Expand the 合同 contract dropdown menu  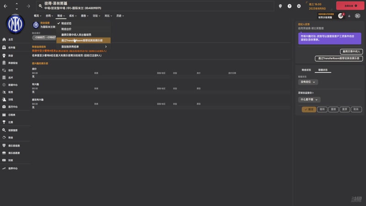49,16
